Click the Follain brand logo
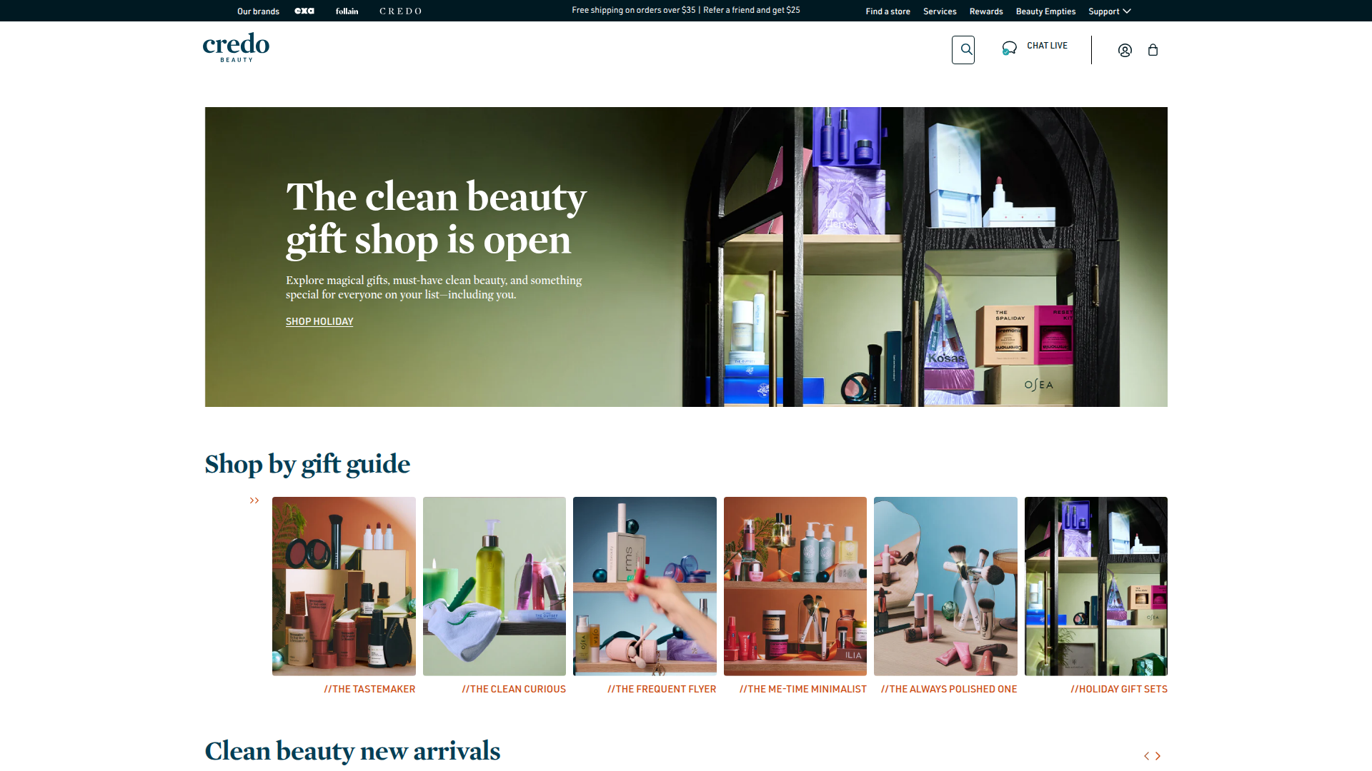 point(347,11)
